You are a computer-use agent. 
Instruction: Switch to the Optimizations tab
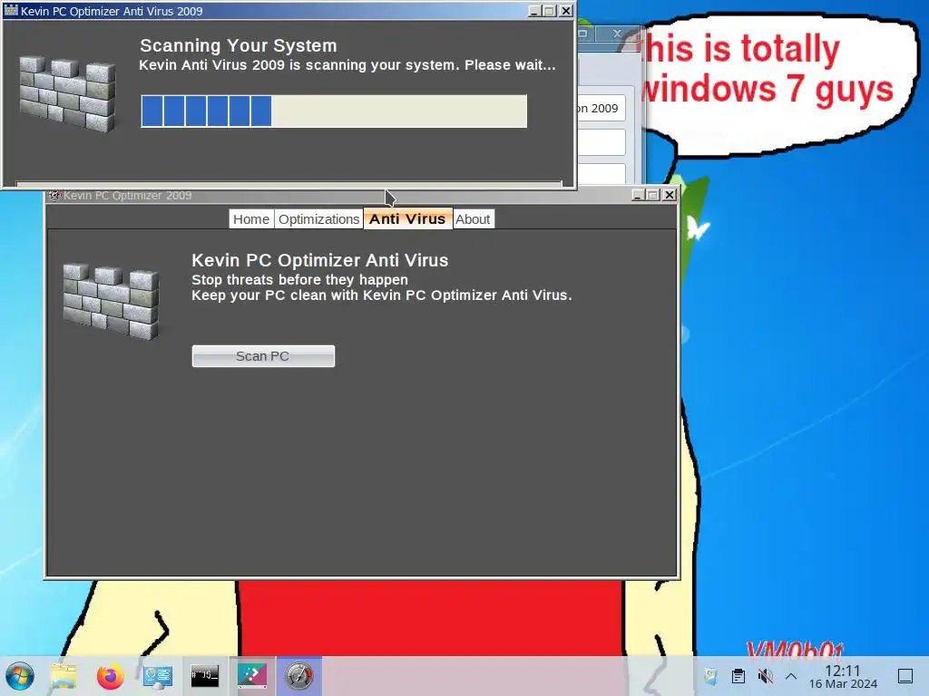(x=318, y=219)
